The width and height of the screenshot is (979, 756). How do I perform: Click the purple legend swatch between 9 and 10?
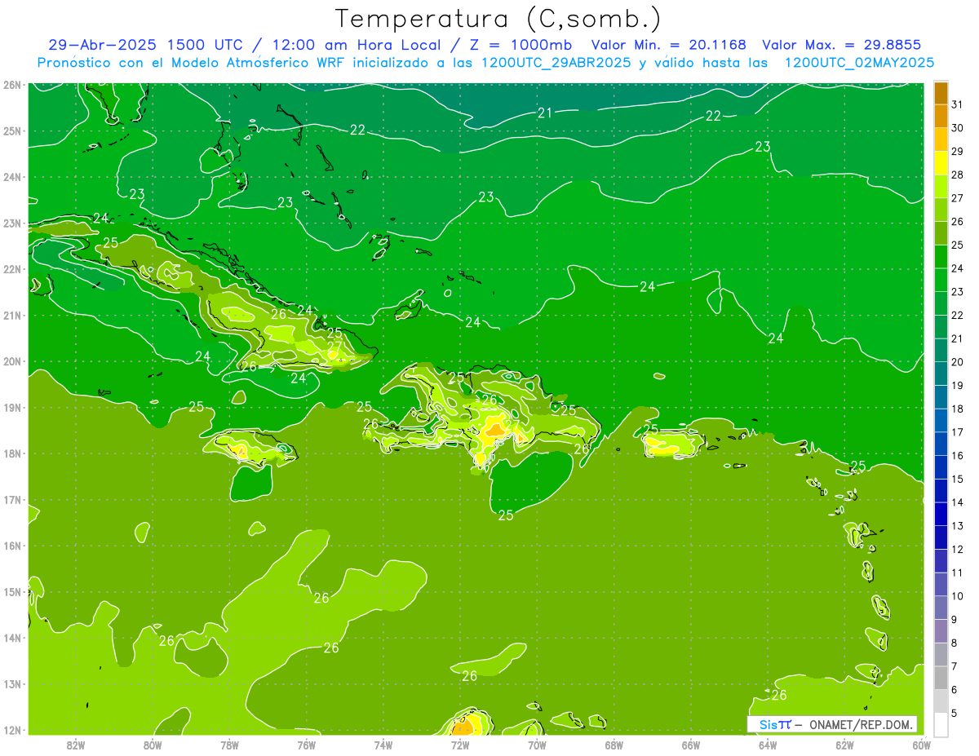pyautogui.click(x=941, y=608)
